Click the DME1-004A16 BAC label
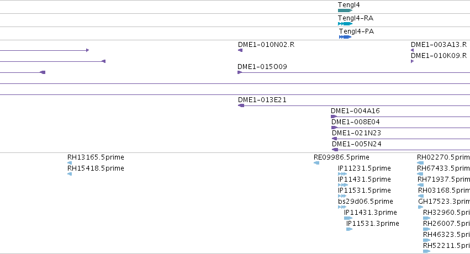The width and height of the screenshot is (470, 254). click(x=355, y=111)
